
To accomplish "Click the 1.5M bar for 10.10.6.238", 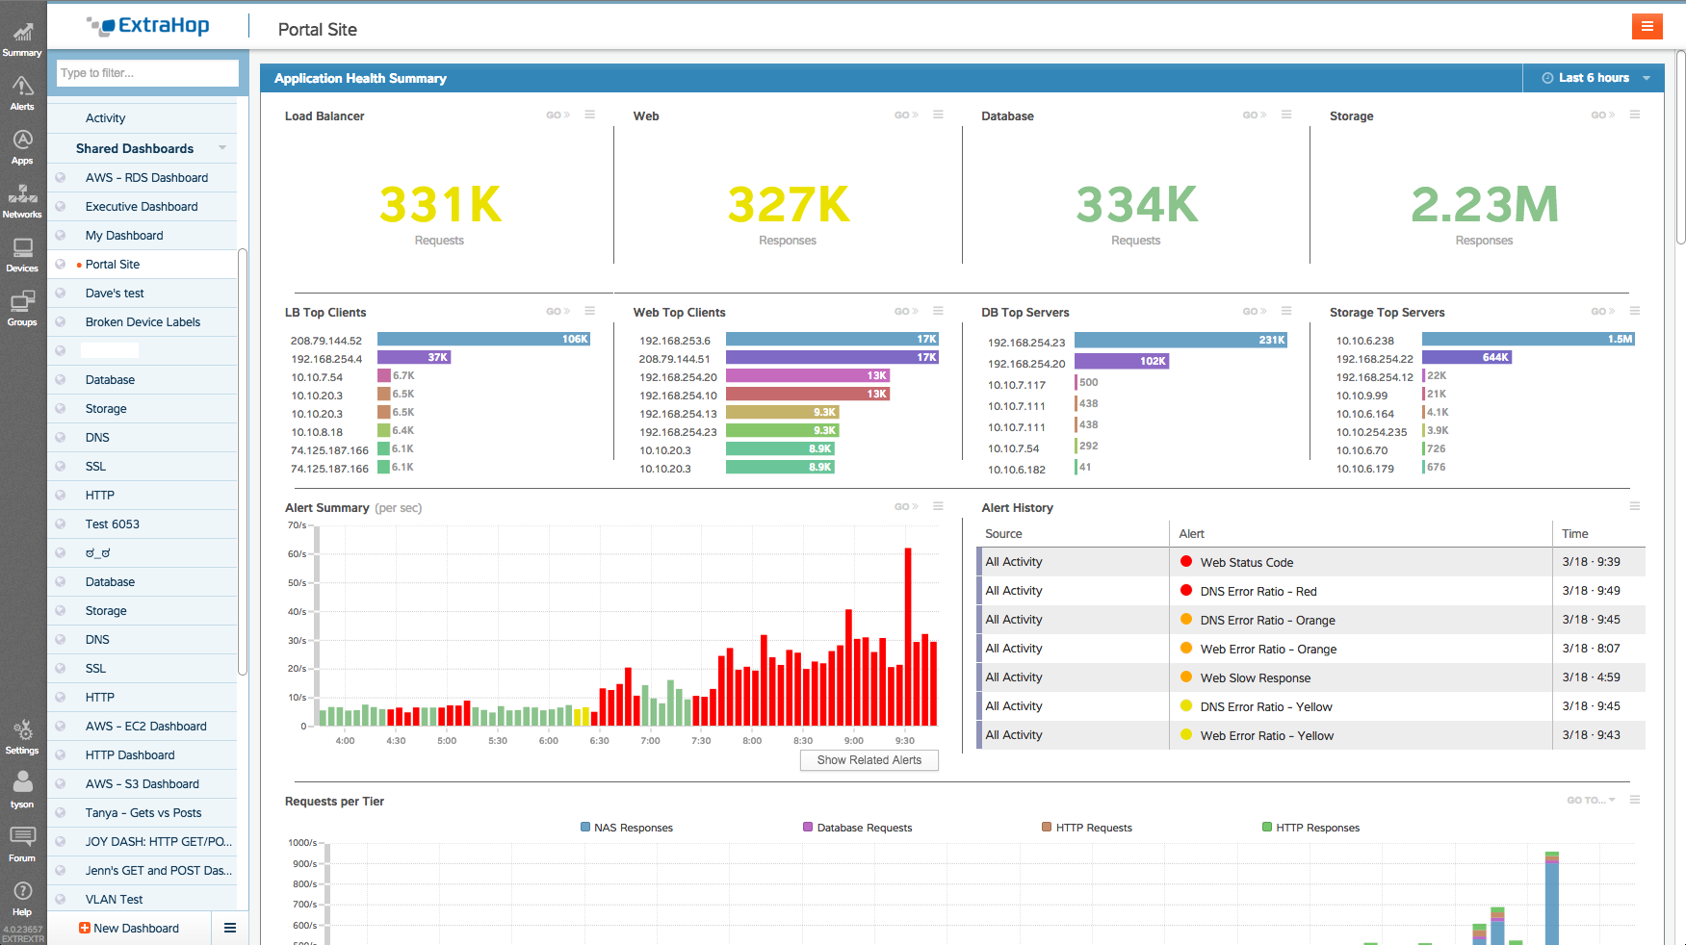I will 1529,339.
